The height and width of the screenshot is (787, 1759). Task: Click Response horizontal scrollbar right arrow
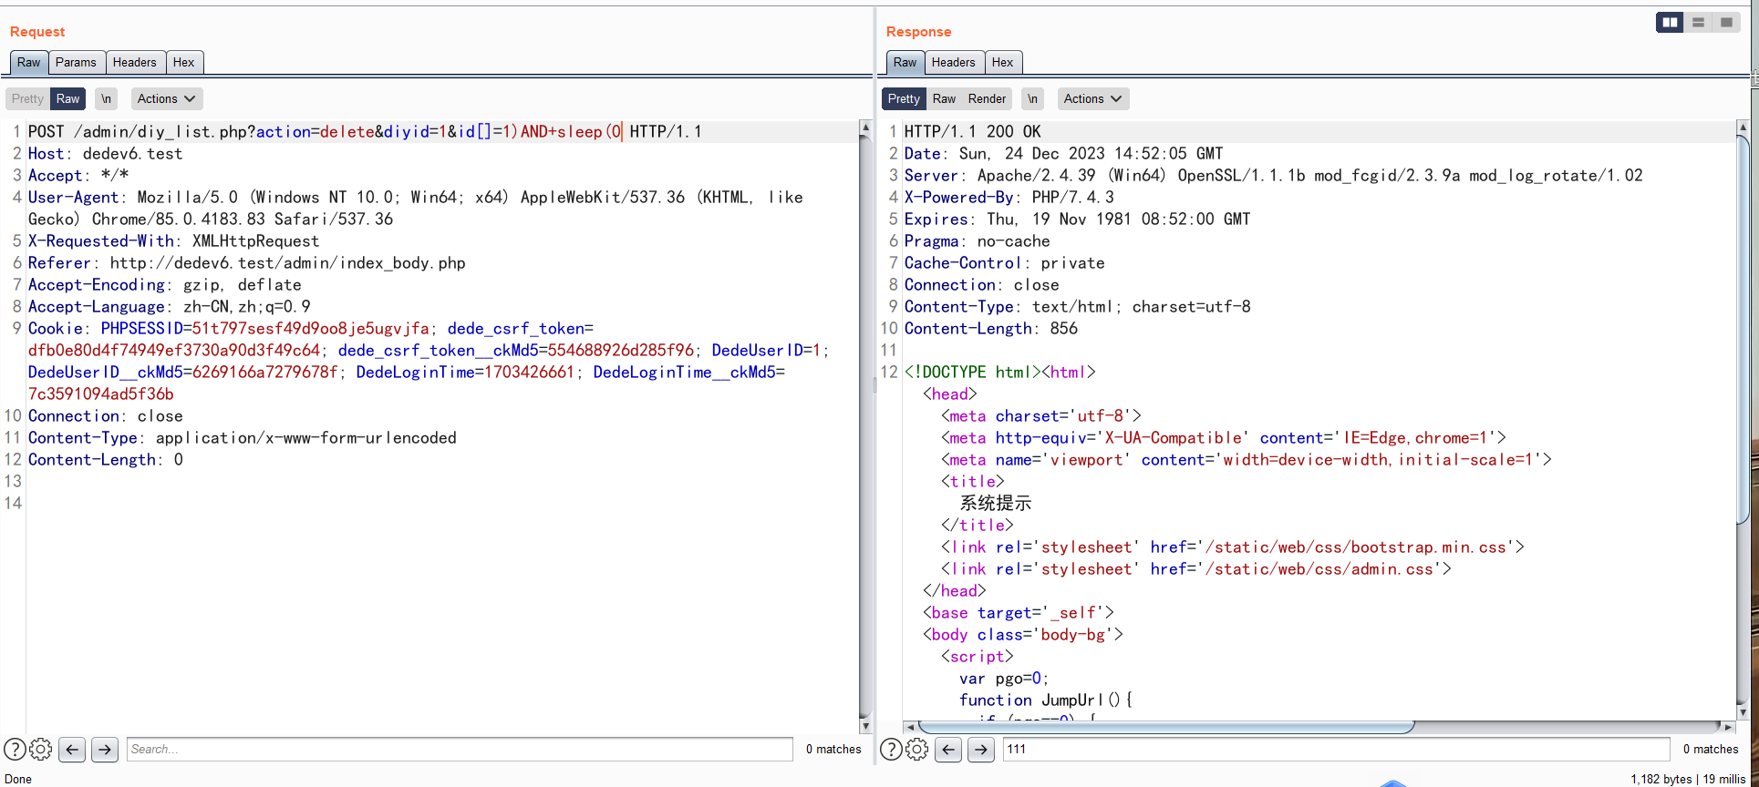point(1728,727)
